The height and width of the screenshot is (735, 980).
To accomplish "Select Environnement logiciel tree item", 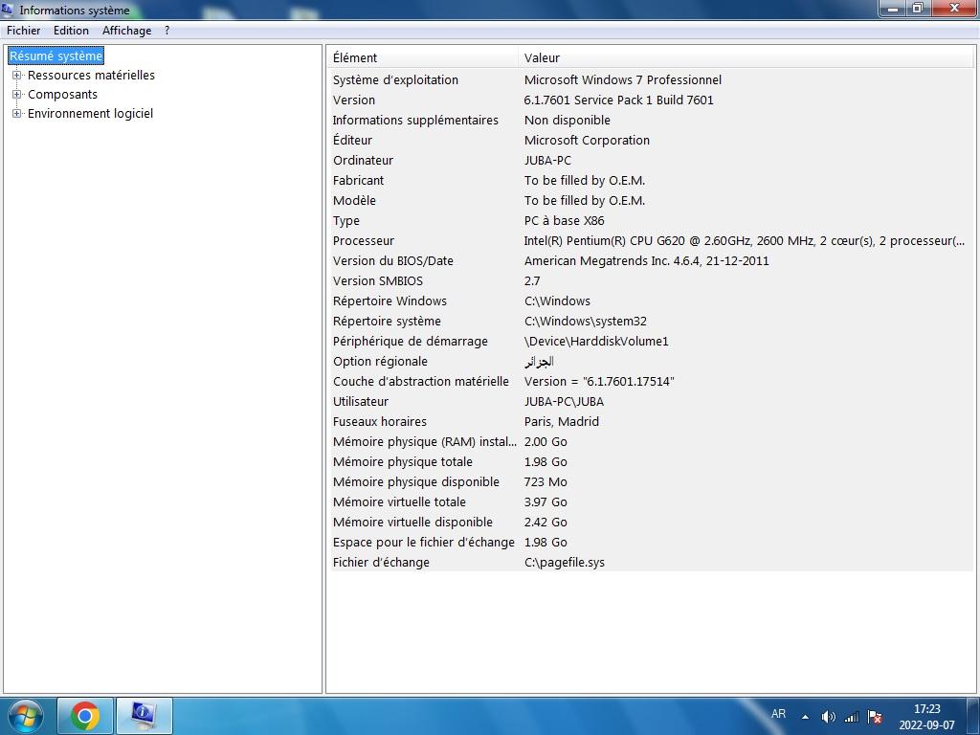I will click(x=90, y=113).
